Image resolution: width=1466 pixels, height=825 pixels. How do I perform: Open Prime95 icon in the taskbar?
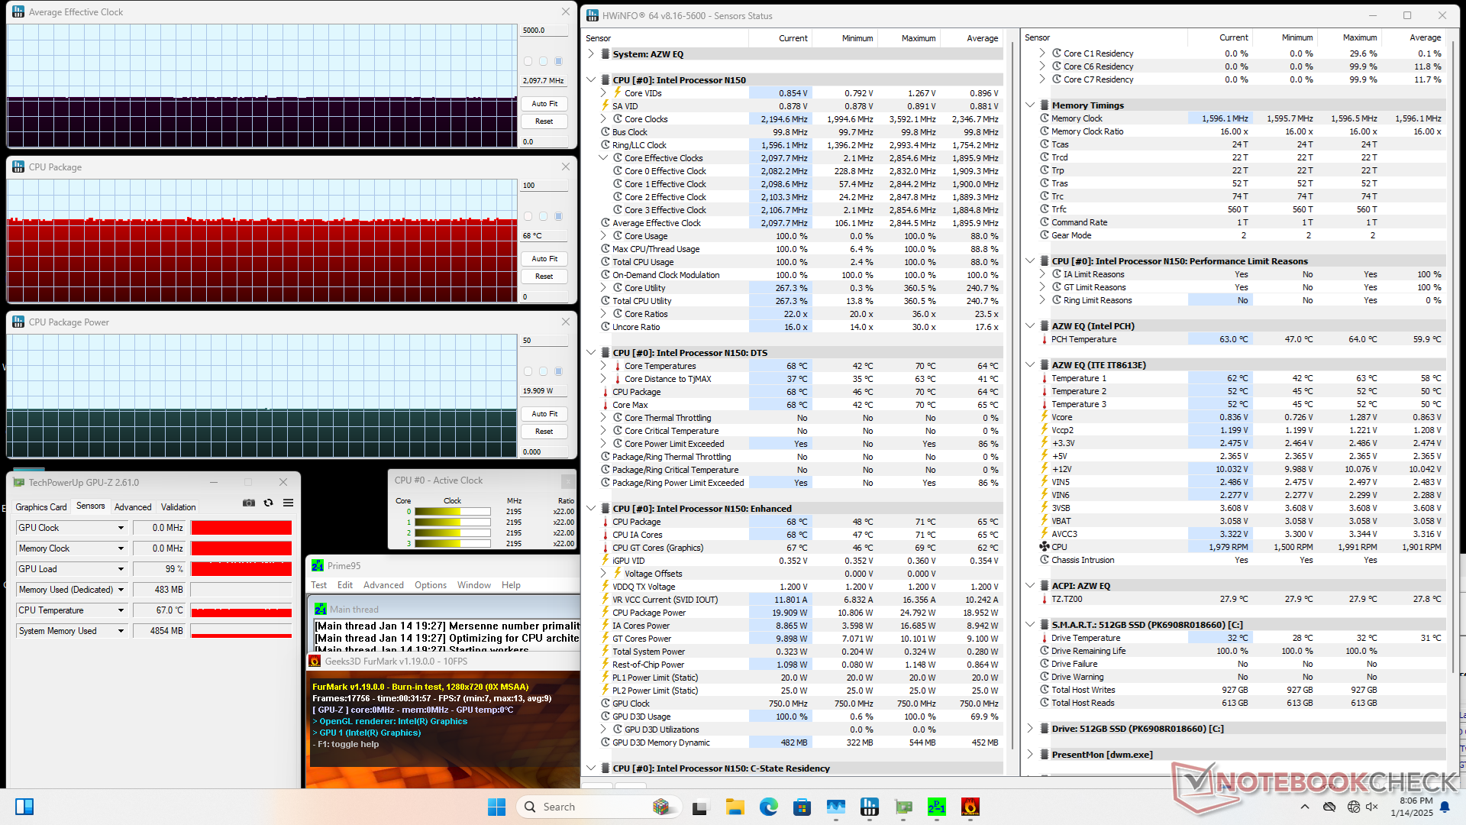pyautogui.click(x=936, y=807)
